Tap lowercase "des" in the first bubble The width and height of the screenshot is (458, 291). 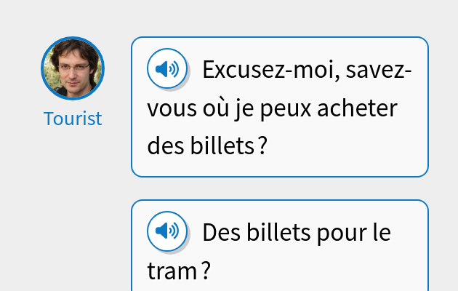point(164,147)
